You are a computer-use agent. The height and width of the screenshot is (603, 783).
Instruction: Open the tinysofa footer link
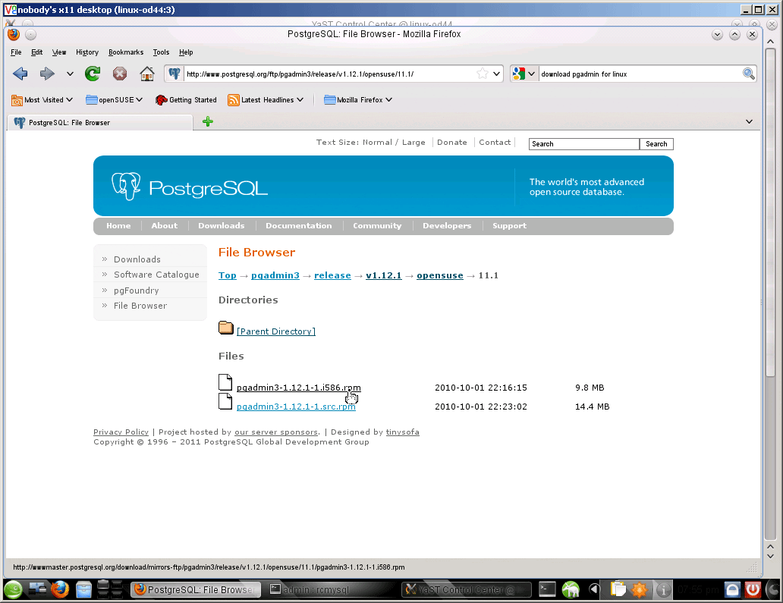(402, 432)
